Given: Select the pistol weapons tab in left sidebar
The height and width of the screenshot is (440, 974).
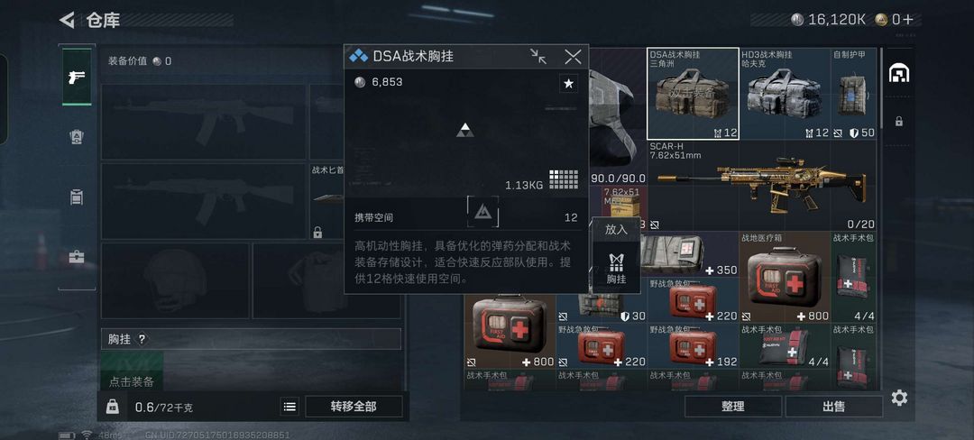Looking at the screenshot, I should (x=77, y=78).
